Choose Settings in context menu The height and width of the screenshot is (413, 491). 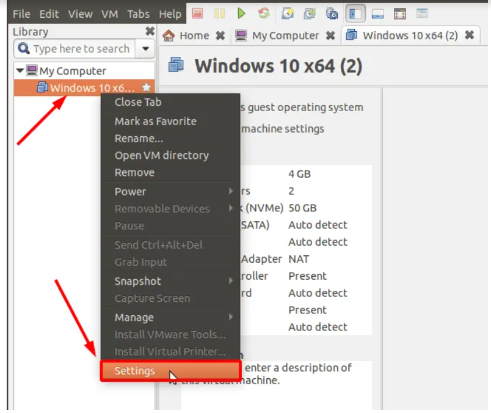(170, 371)
